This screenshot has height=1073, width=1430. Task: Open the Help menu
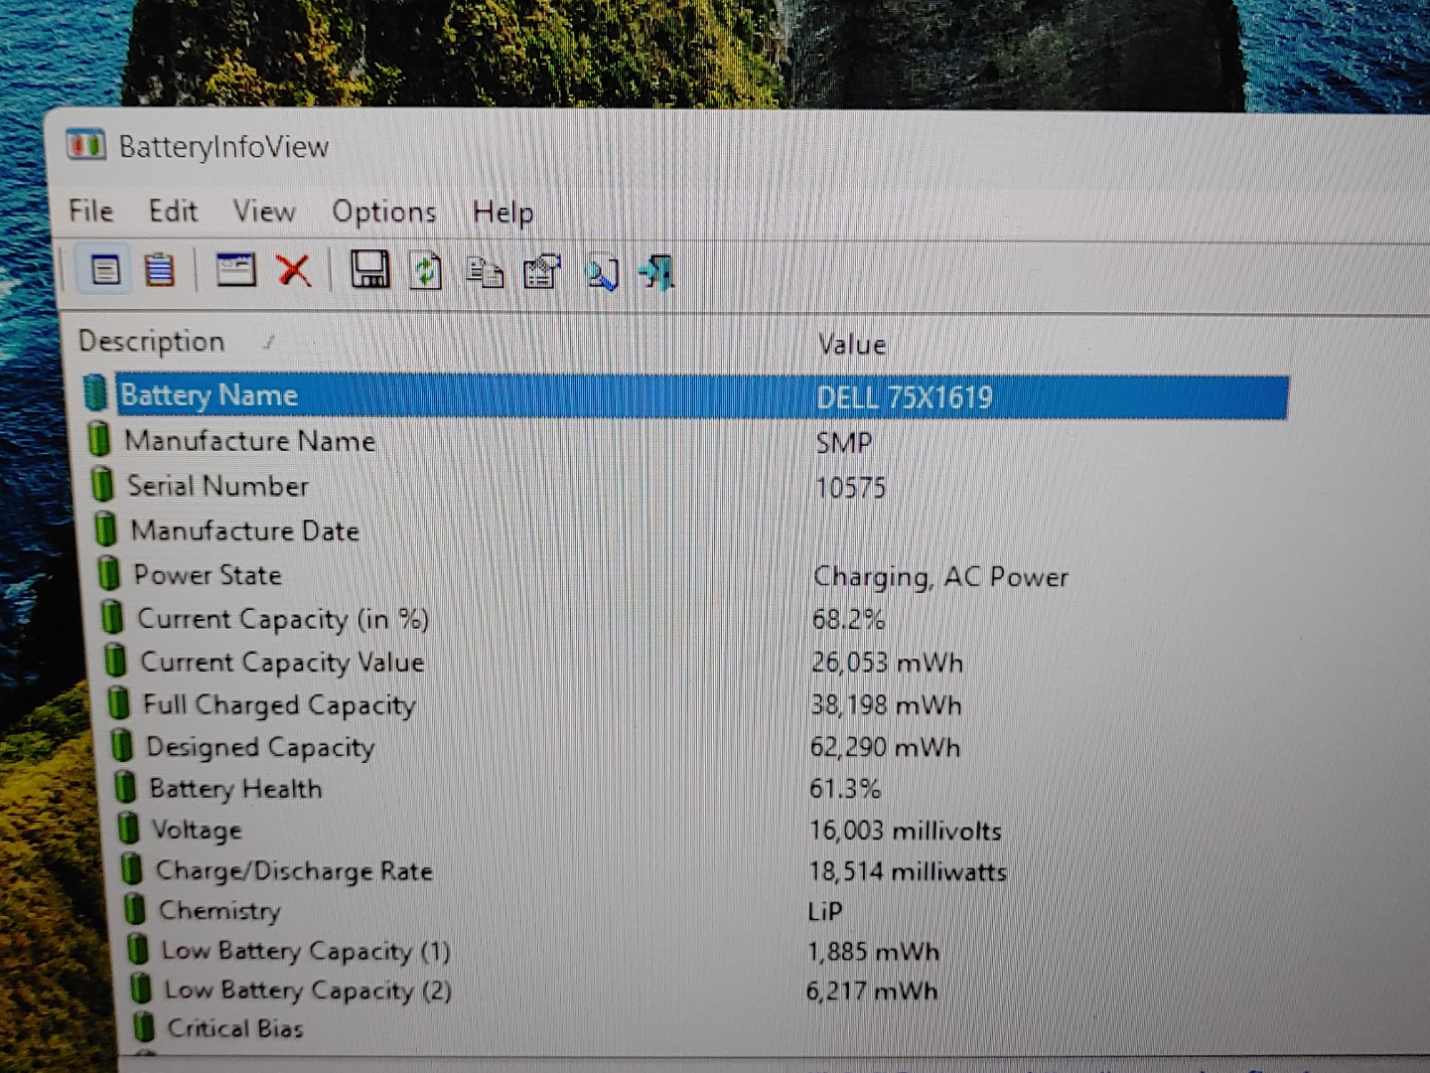pyautogui.click(x=504, y=212)
